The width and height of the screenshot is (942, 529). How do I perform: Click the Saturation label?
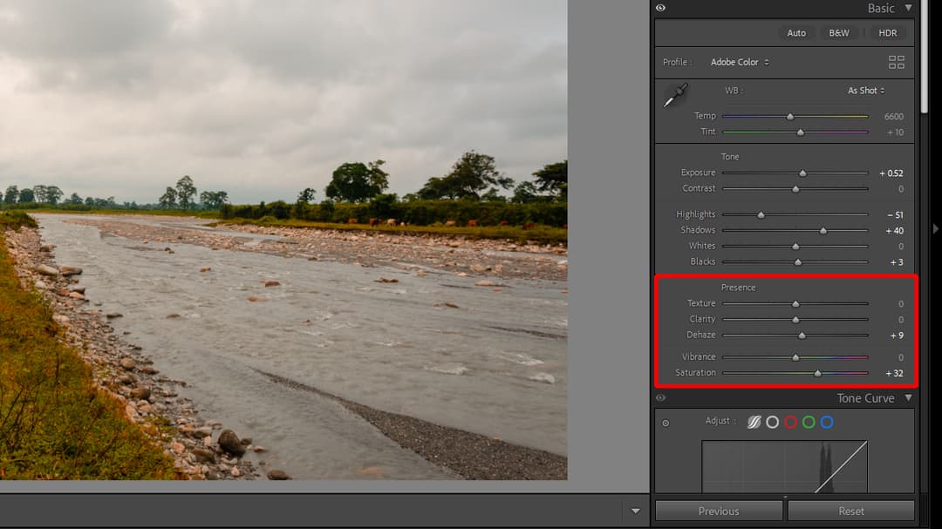695,372
